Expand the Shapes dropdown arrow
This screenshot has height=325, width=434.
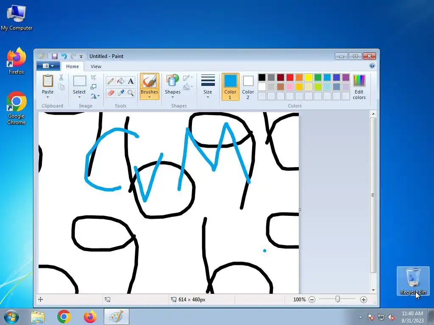(x=172, y=97)
